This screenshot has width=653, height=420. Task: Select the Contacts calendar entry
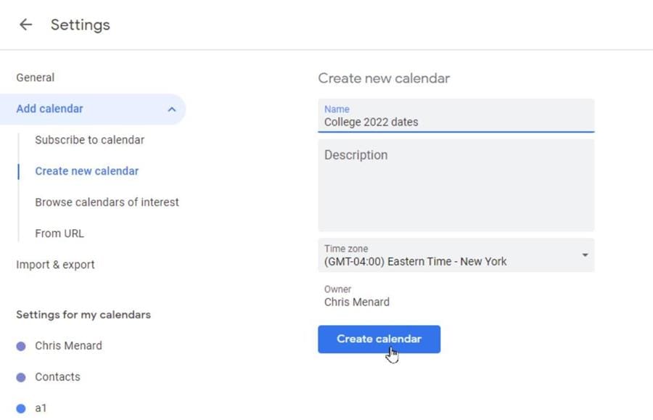click(57, 376)
